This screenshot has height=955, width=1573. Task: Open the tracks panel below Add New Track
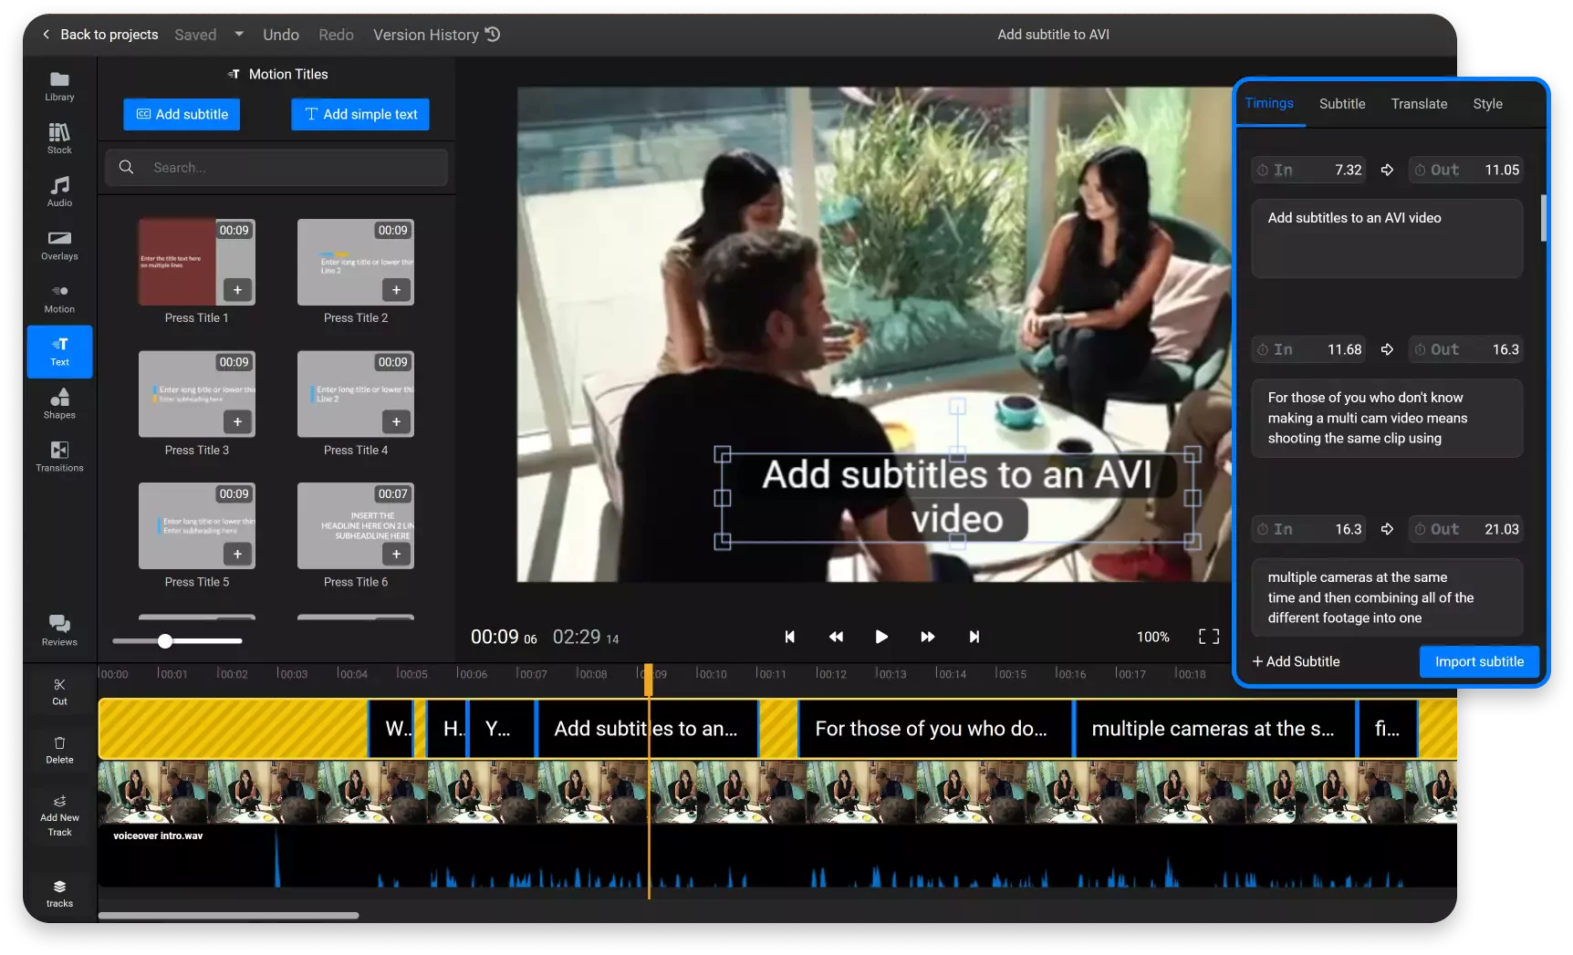point(58,893)
